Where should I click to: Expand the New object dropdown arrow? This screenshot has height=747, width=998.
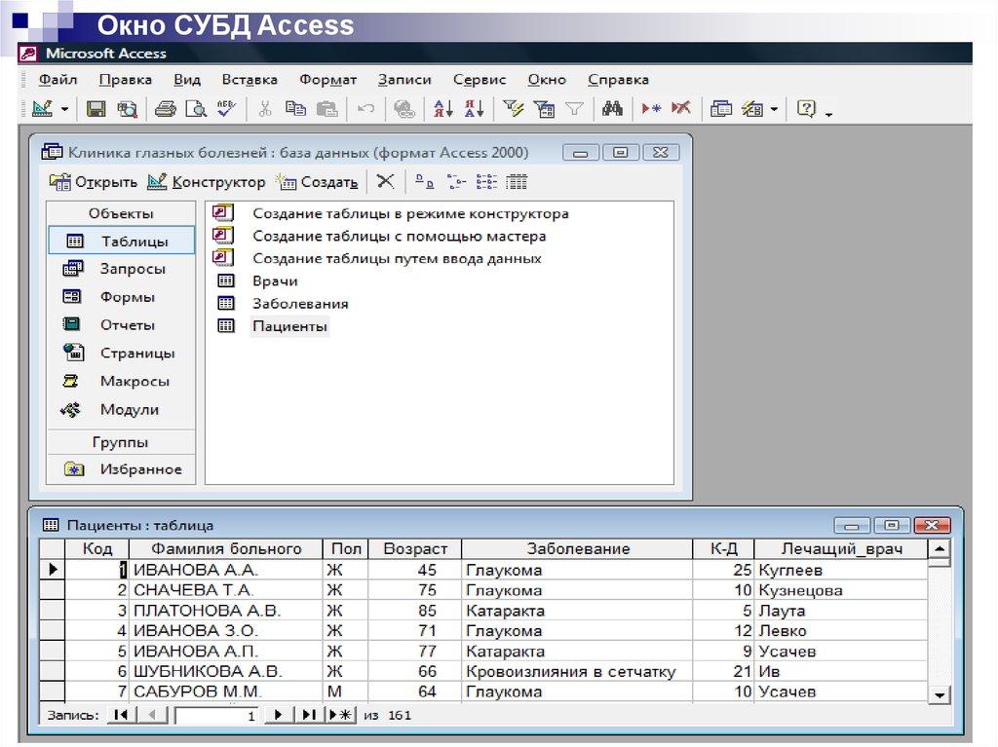774,110
